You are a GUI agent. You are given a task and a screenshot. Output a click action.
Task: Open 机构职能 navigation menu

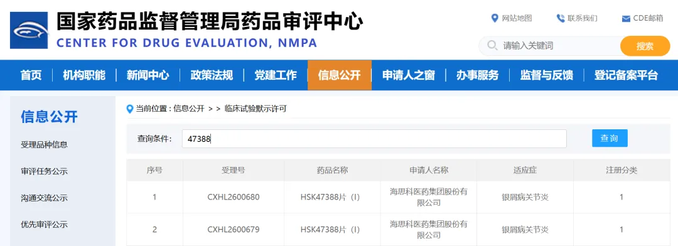pyautogui.click(x=84, y=75)
